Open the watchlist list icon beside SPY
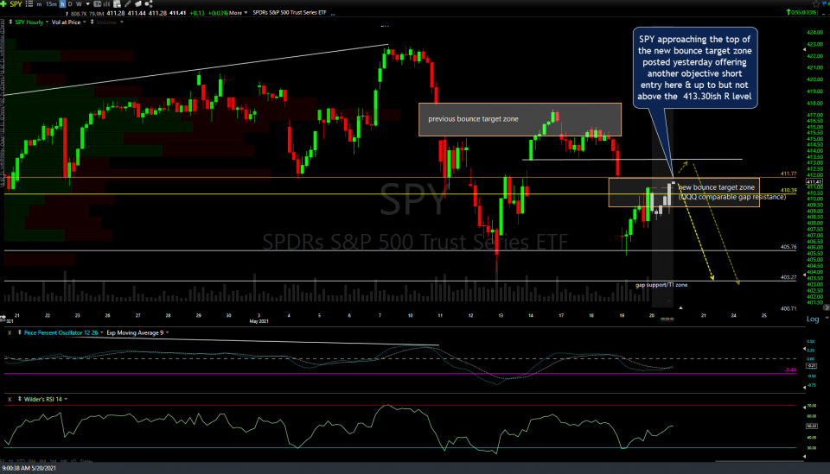Screen dimensions: 830x474 pos(29,3)
